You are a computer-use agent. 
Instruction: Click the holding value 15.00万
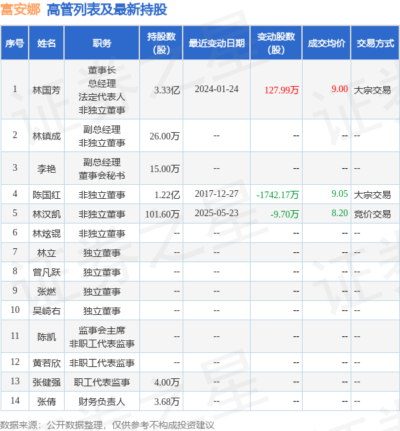click(x=165, y=169)
